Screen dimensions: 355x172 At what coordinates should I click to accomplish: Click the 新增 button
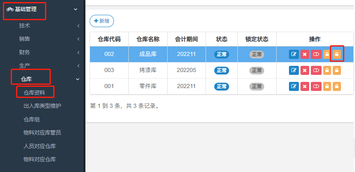[102, 21]
